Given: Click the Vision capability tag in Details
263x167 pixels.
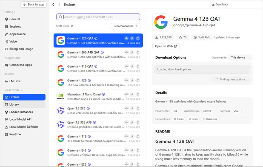Looking at the screenshot, I should point(178,119).
